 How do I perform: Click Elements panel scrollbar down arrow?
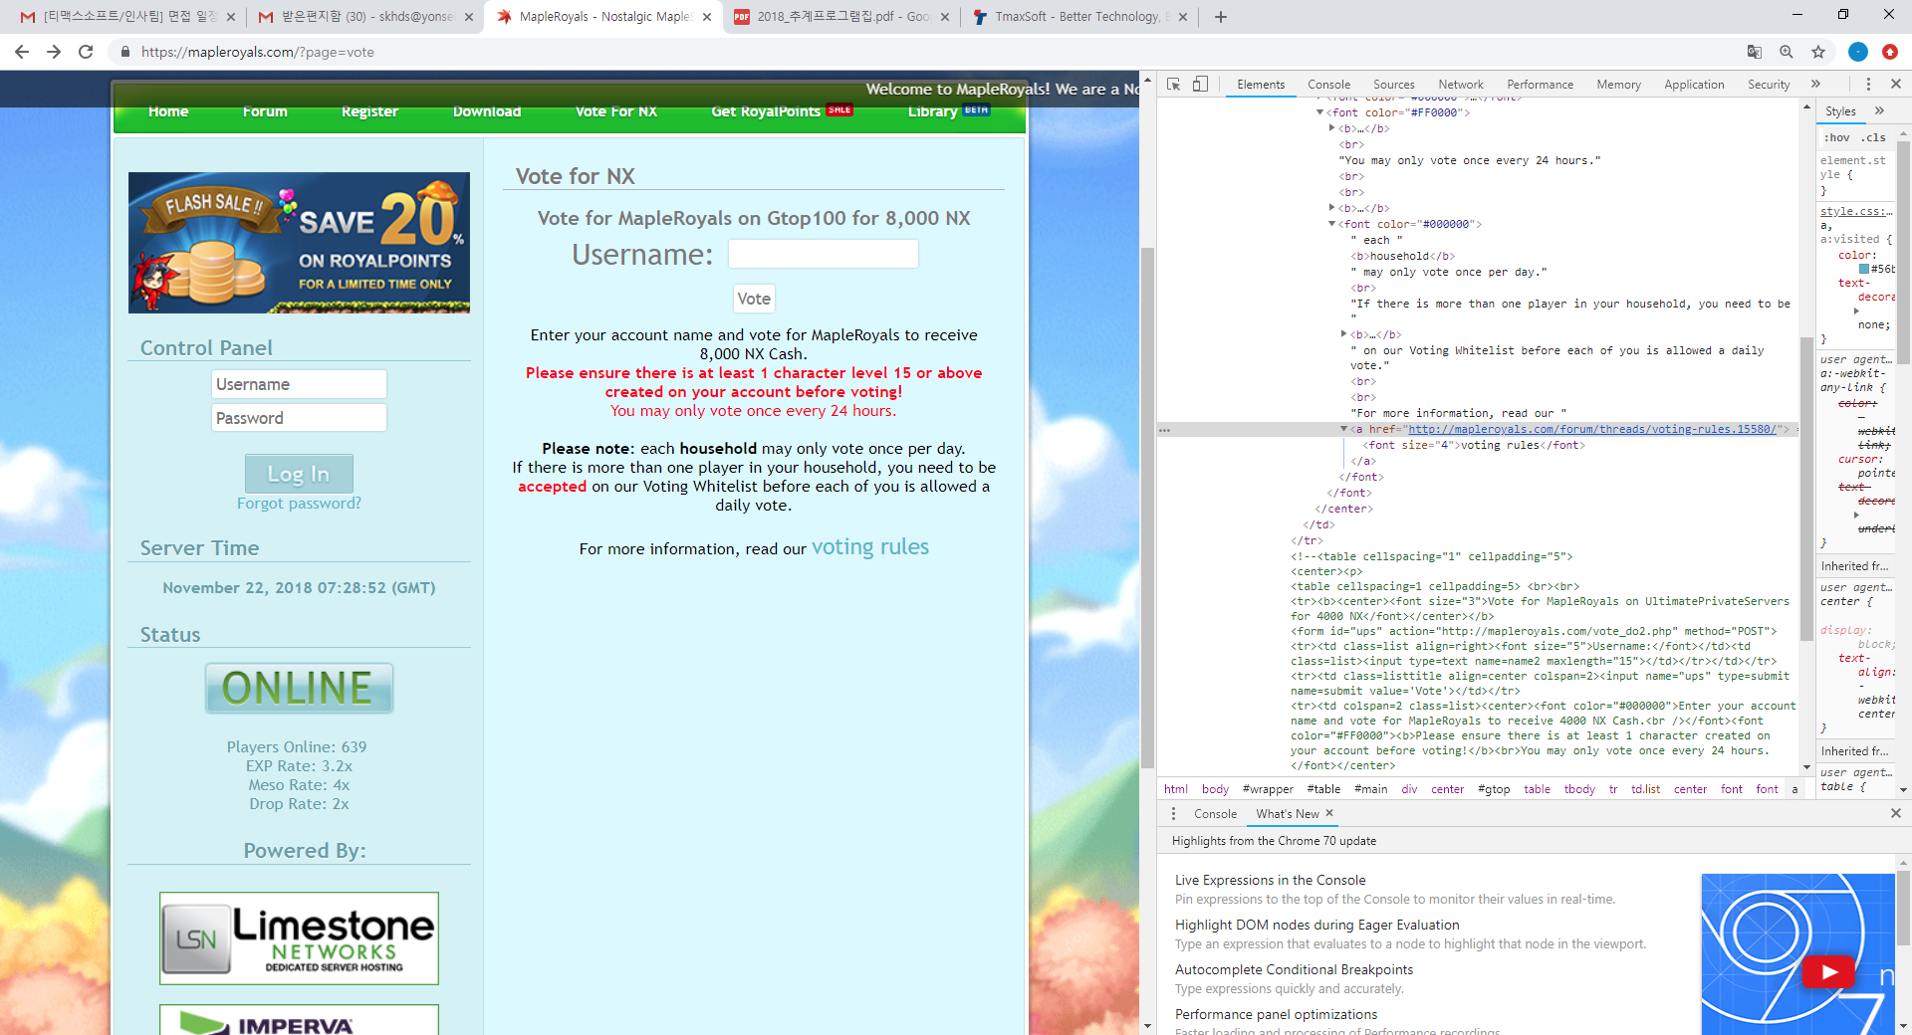tap(1806, 767)
